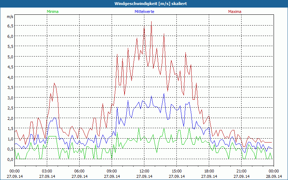Click the Minima legend label

(x=53, y=12)
